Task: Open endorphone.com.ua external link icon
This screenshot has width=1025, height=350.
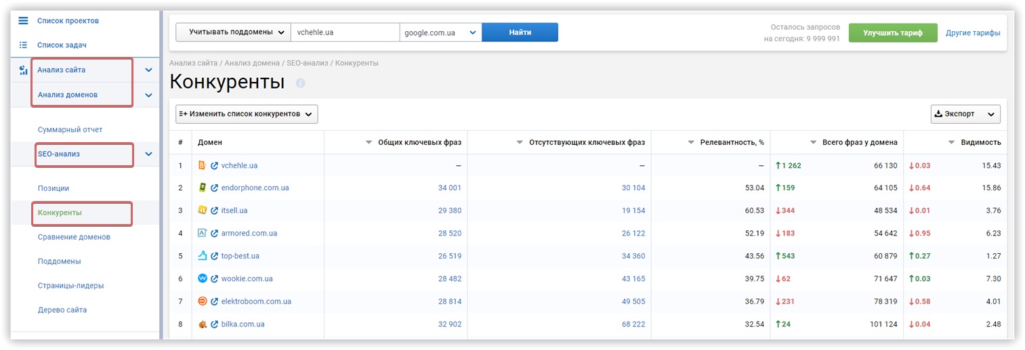Action: pyautogui.click(x=215, y=188)
